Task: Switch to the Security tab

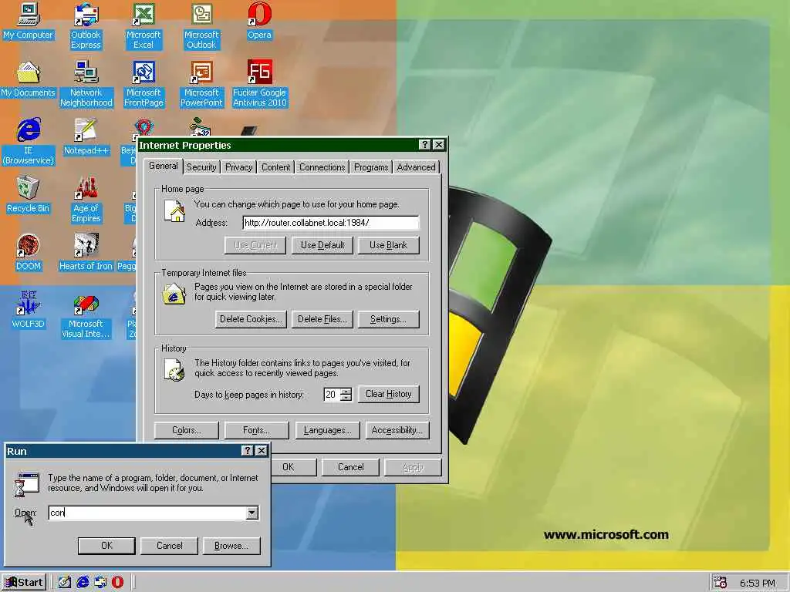Action: click(x=201, y=167)
